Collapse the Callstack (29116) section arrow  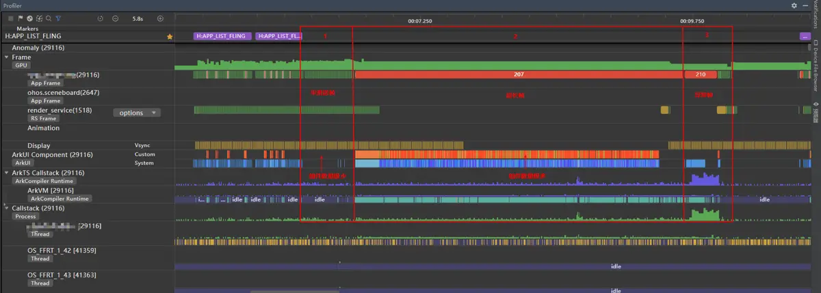(x=7, y=208)
